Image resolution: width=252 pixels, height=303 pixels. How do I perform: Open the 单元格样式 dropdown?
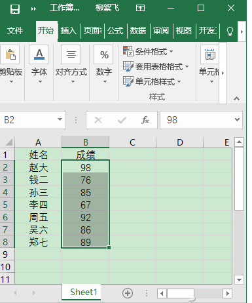(152, 81)
